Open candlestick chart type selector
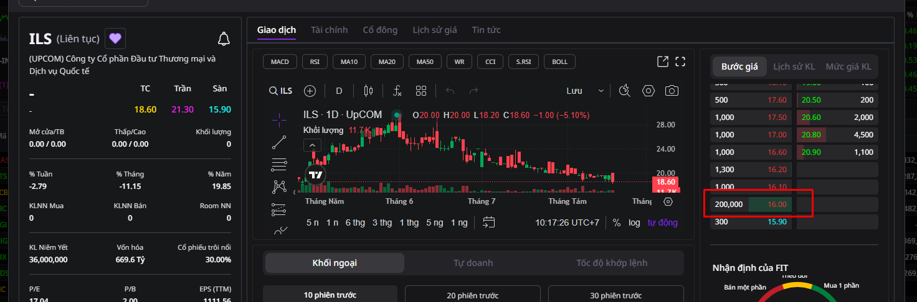Screen dimensions: 917x302 coord(368,91)
